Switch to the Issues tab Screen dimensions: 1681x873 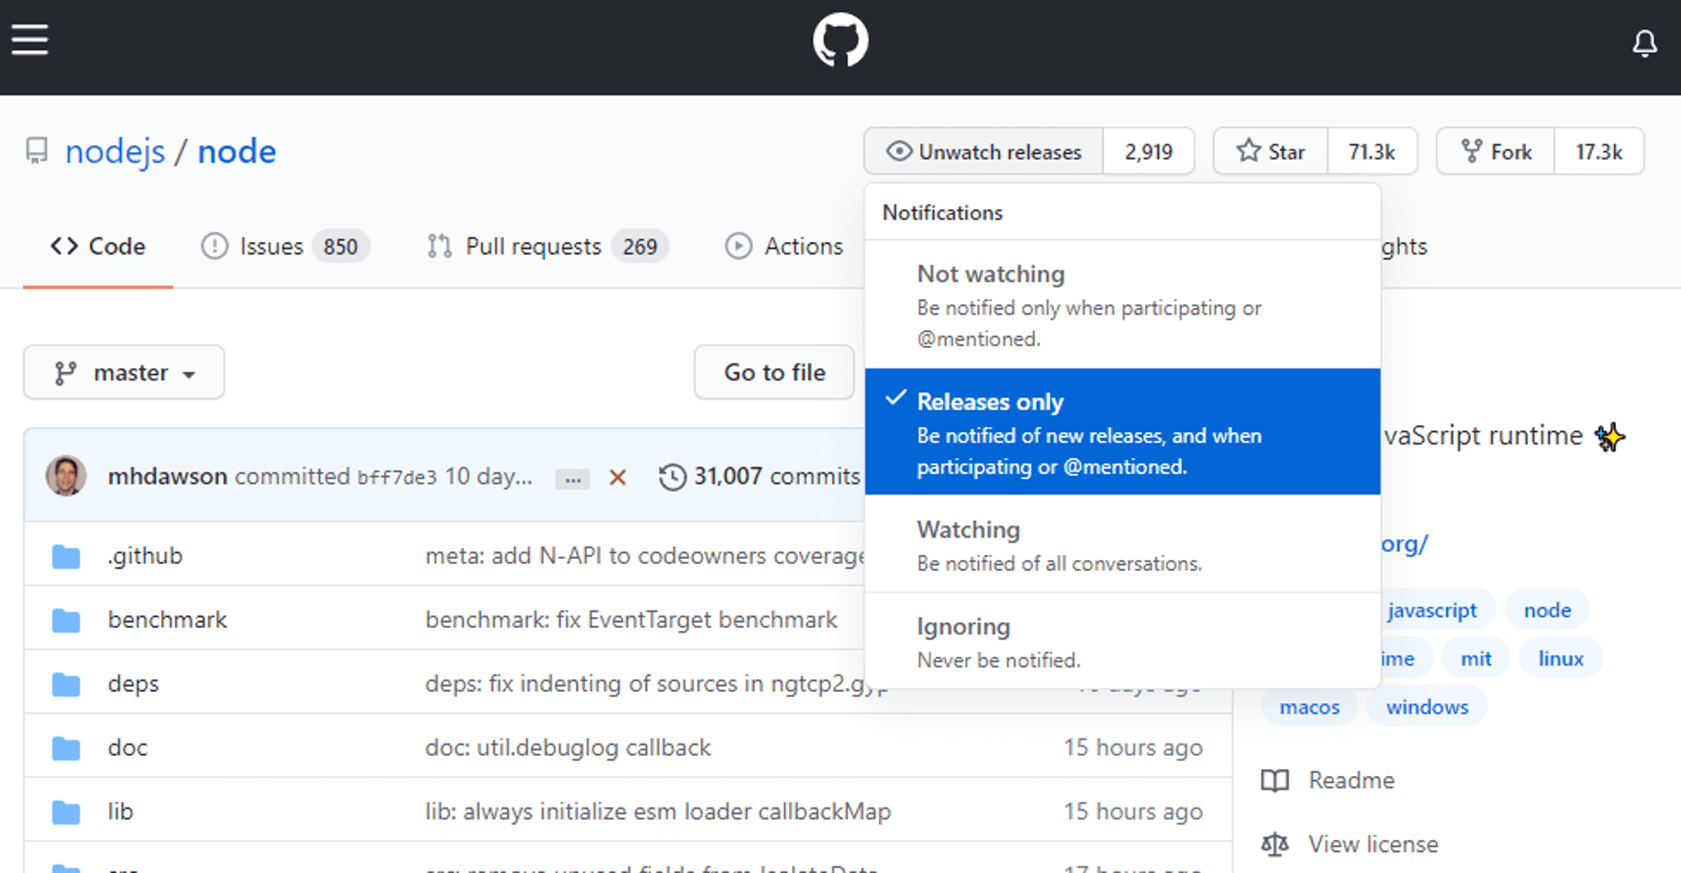(271, 246)
